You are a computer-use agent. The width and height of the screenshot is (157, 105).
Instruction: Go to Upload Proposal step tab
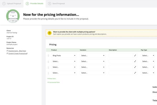pyautogui.click(x=12, y=4)
